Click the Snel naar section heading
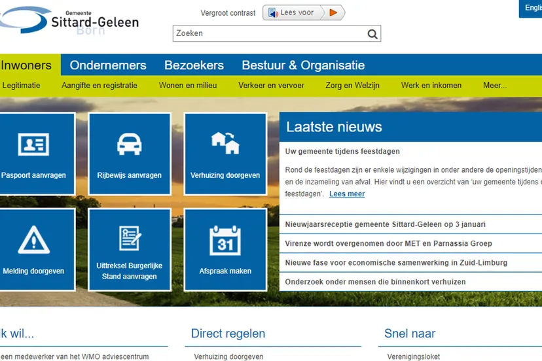542x361 pixels. (x=410, y=334)
